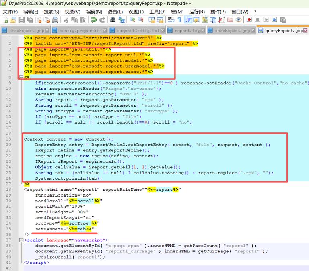Open the 工具(O) menu
309x271 pixels.
[157, 12]
